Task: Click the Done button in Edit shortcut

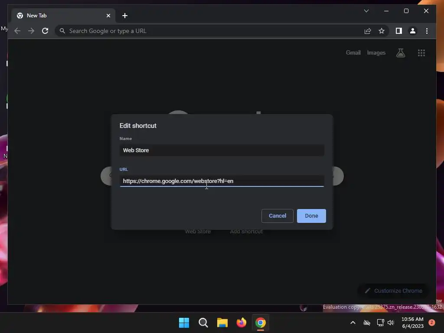Action: point(311,216)
